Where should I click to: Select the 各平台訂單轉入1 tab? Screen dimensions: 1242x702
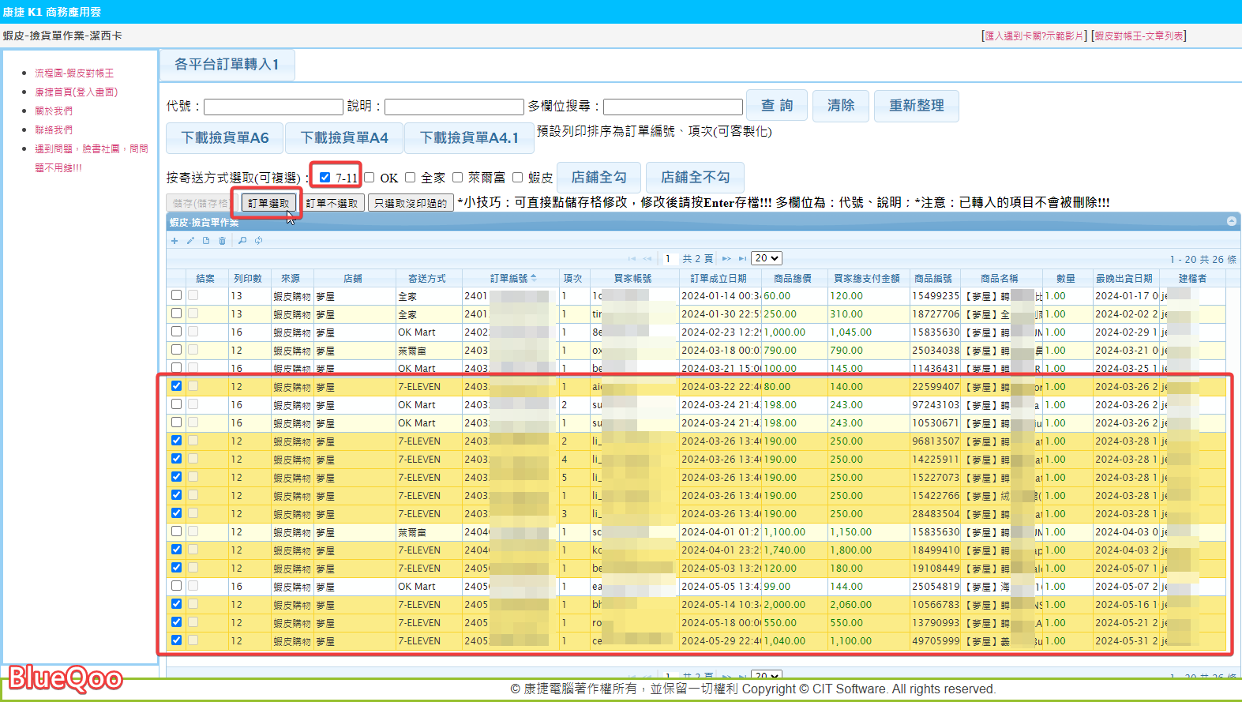tap(227, 65)
